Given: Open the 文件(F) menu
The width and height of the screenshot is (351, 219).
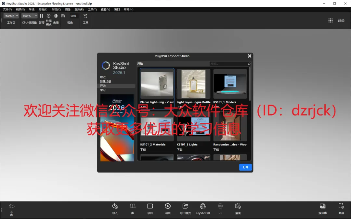Looking at the screenshot, I should tap(7, 9).
